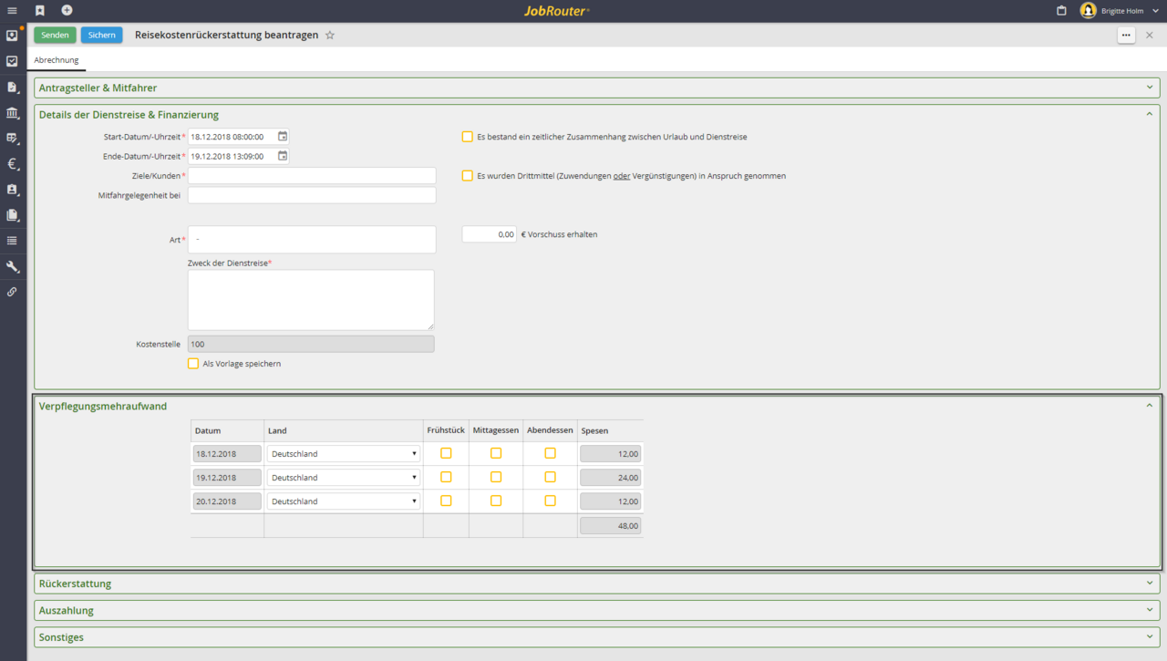Viewport: 1167px width, 661px height.
Task: Open the ID badge sidebar icon
Action: pos(12,190)
